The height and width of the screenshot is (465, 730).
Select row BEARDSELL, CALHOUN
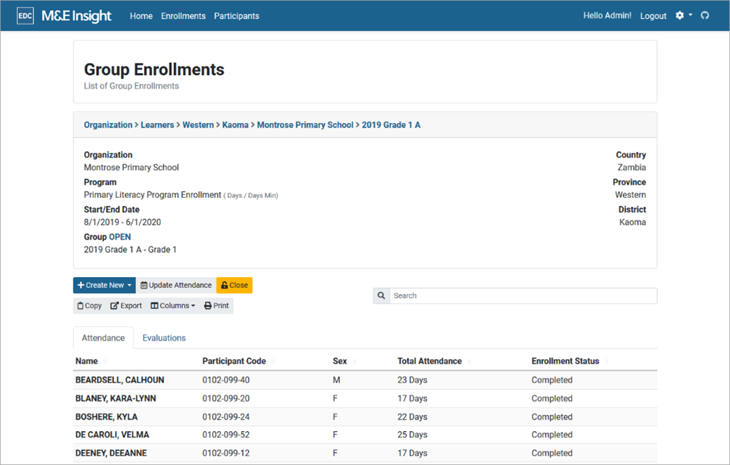click(x=365, y=379)
